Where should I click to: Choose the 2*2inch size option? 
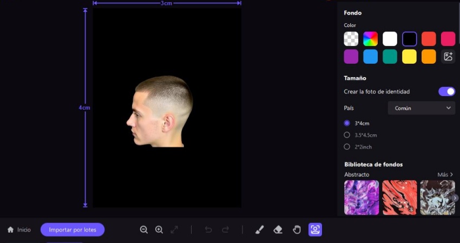347,147
